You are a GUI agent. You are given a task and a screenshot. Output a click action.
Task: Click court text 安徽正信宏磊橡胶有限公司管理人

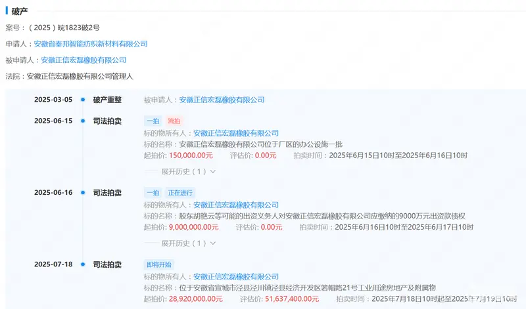(80, 76)
